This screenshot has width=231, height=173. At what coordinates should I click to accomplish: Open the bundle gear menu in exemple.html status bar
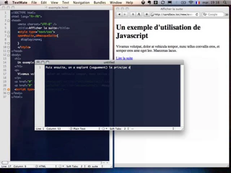pos(61,167)
